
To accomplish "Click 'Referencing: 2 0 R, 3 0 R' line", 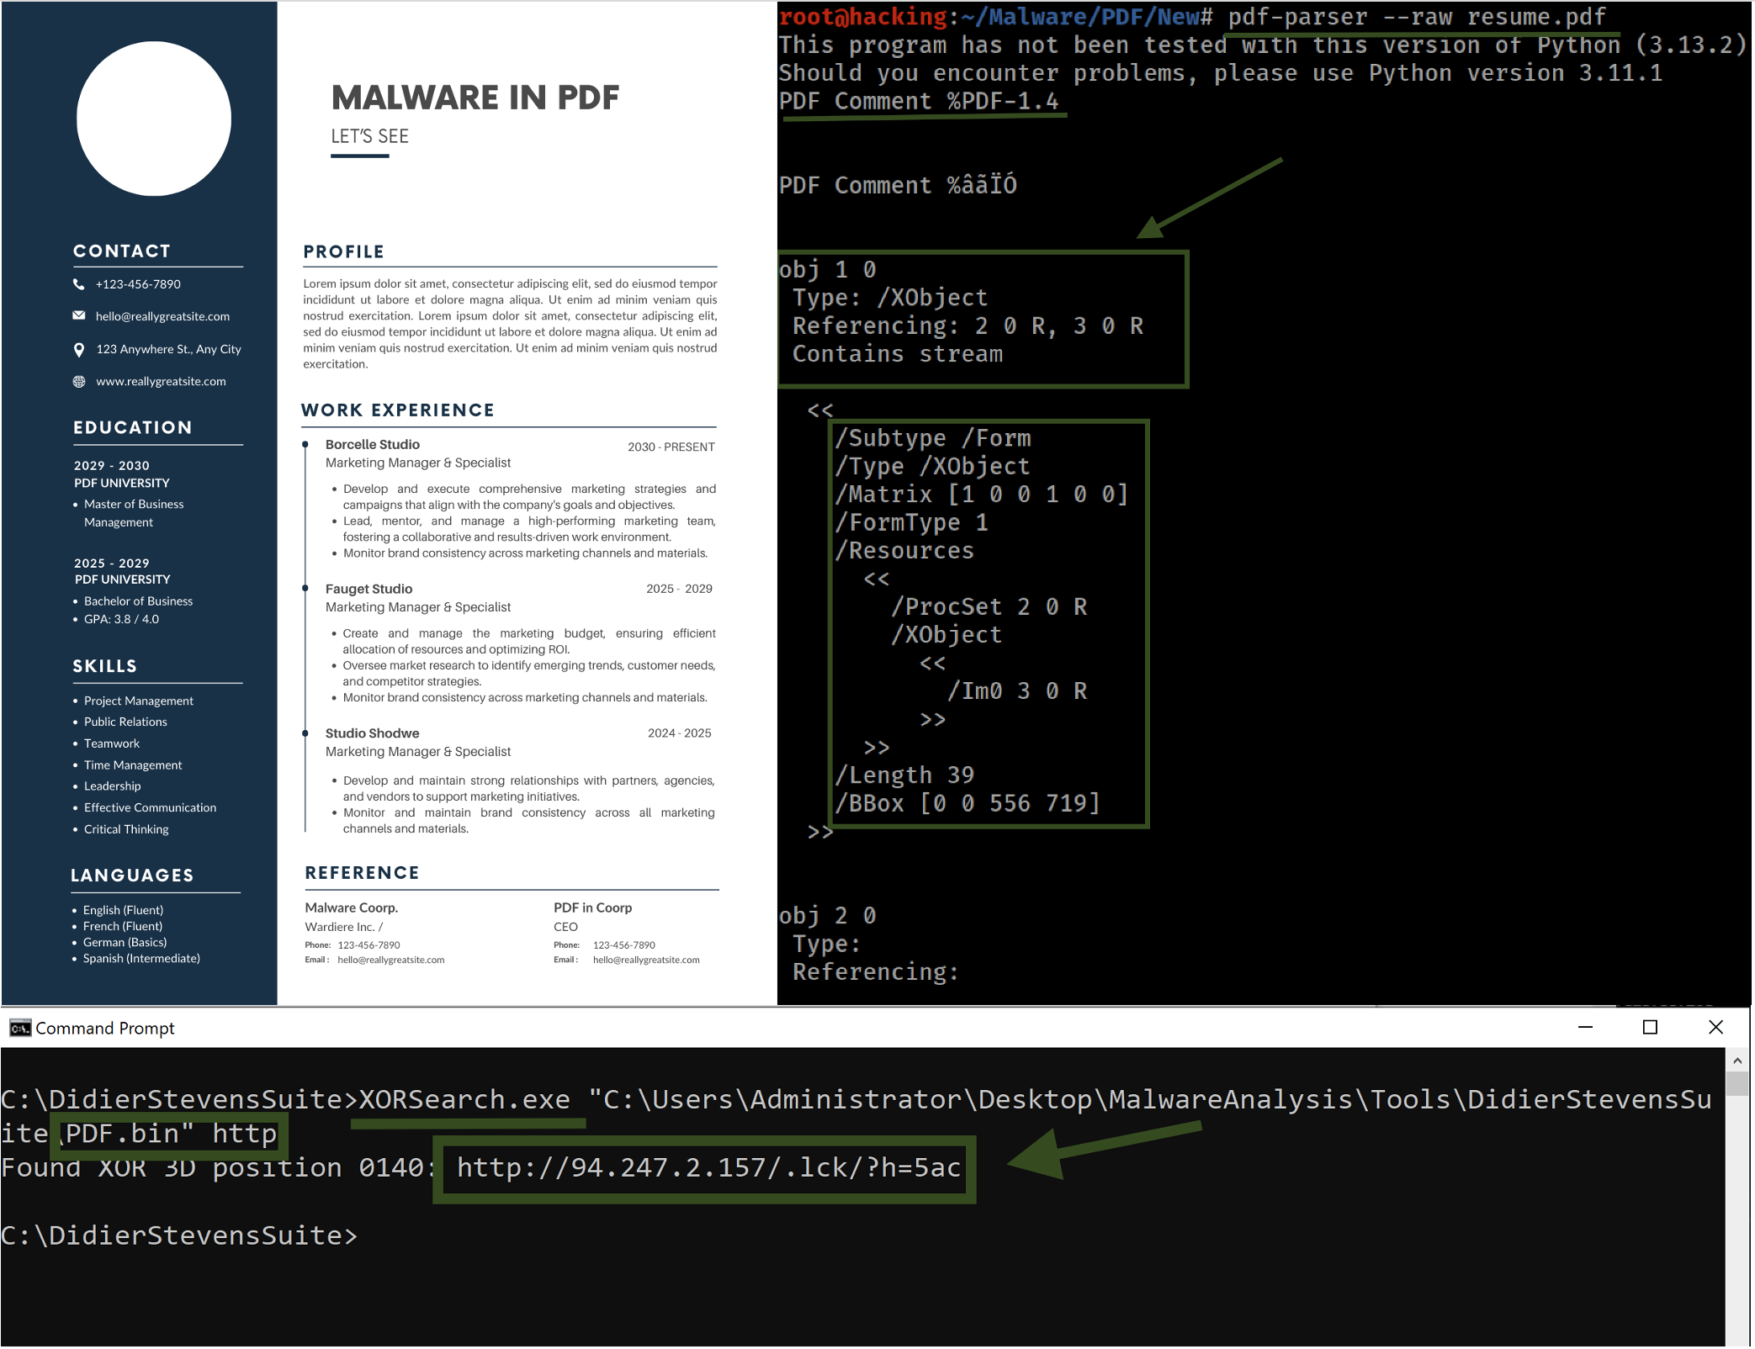I will tap(968, 326).
